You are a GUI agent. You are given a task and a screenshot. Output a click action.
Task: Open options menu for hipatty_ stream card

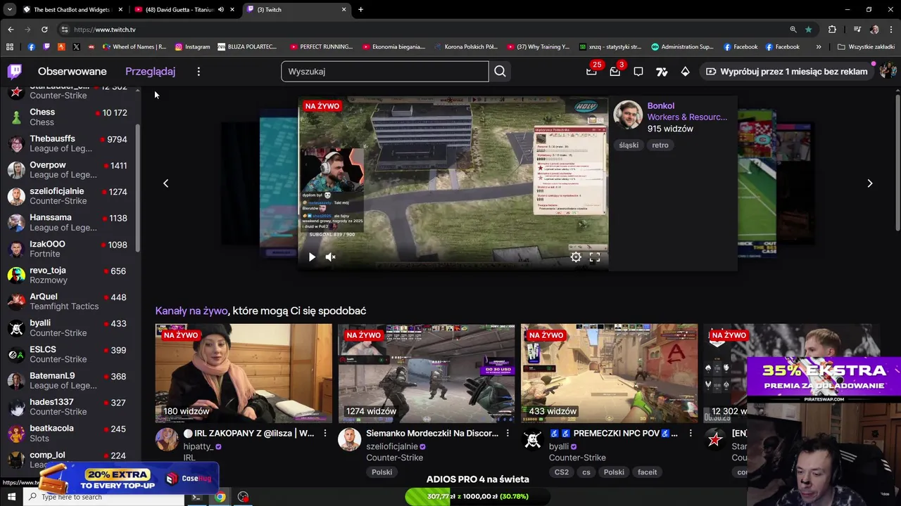click(x=325, y=434)
